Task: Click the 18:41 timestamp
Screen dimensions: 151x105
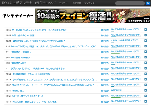Action: (8, 91)
